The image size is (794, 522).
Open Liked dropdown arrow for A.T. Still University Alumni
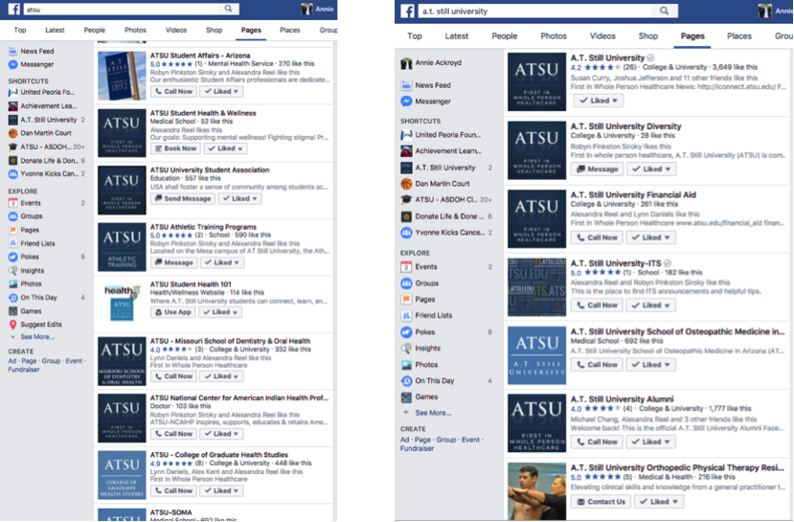pyautogui.click(x=669, y=442)
